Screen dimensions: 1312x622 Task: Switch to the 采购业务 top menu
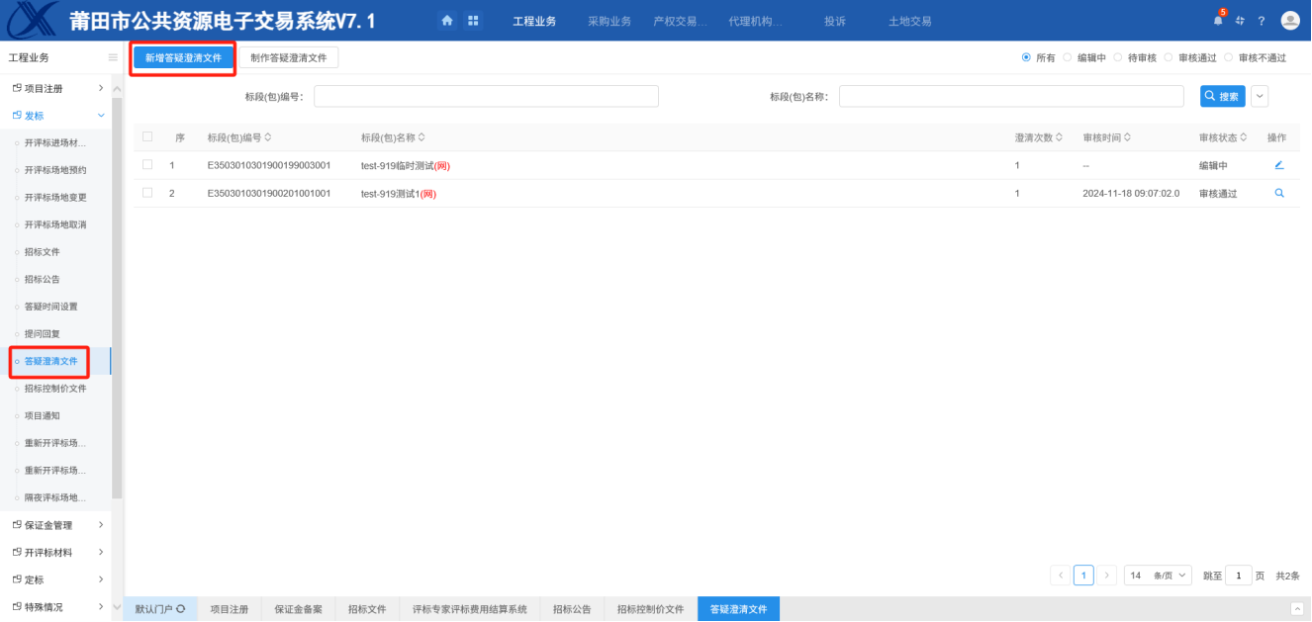click(609, 21)
